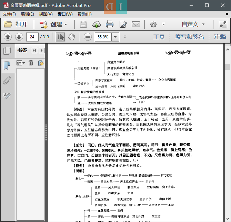This screenshot has width=231, height=222.
Task: Zoom out with the minus button
Action: 88,37
